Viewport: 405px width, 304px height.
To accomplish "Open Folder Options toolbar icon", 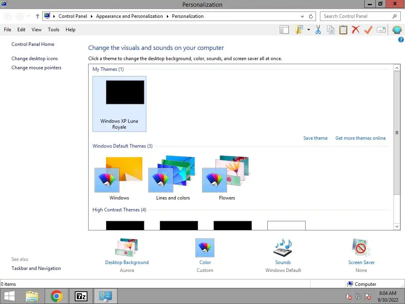I will coord(299,30).
